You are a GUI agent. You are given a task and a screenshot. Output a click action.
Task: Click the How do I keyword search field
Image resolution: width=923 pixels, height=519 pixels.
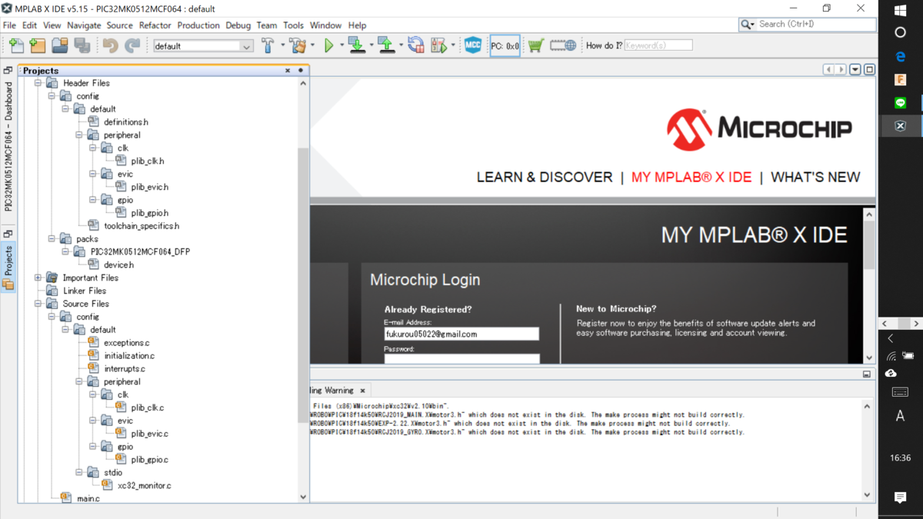tap(658, 46)
